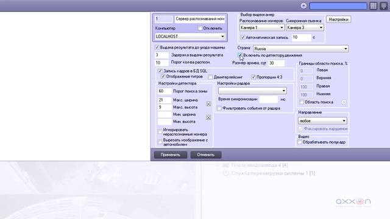Click Задержка выдачи результата field
The width and height of the screenshot is (390, 219).
(161, 55)
